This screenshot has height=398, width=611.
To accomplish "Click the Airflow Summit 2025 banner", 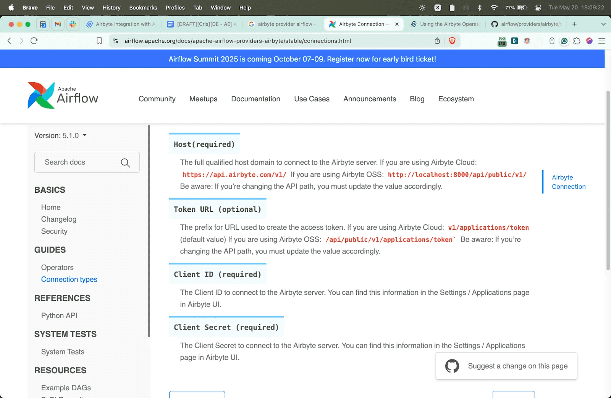I will [302, 59].
